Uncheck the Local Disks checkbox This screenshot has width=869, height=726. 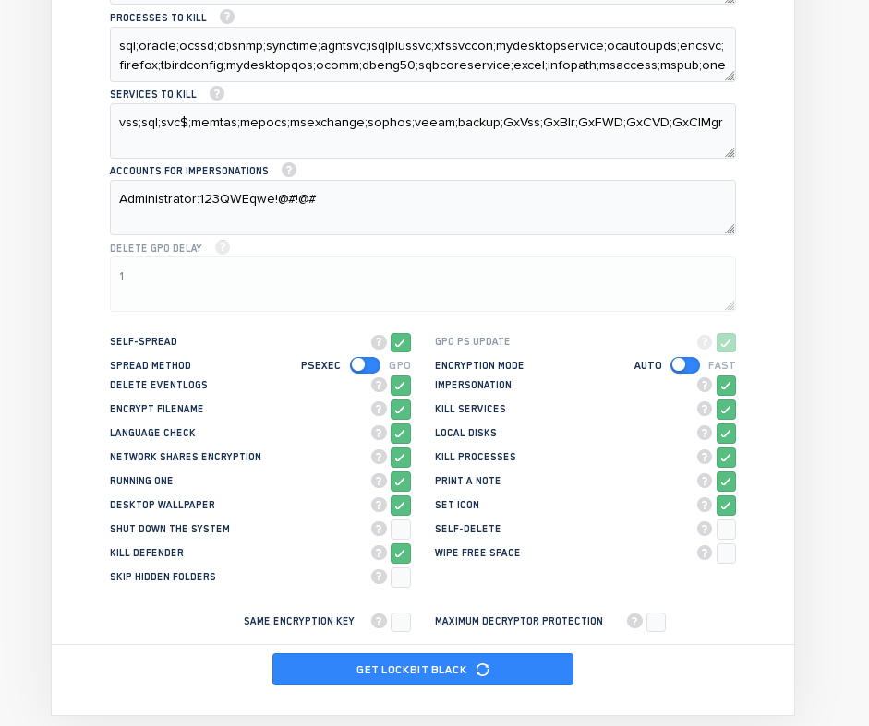point(726,433)
